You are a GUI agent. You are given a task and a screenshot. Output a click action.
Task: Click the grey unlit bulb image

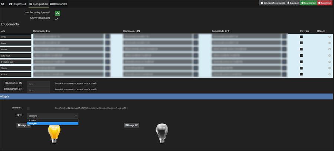coord(161,133)
